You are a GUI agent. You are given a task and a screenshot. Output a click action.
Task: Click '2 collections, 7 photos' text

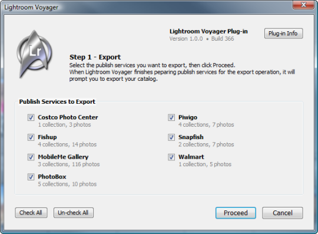[x=206, y=144]
